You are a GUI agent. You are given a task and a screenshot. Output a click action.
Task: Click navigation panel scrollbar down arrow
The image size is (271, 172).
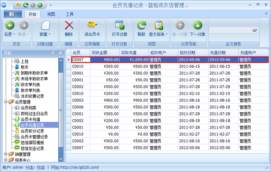(61, 159)
